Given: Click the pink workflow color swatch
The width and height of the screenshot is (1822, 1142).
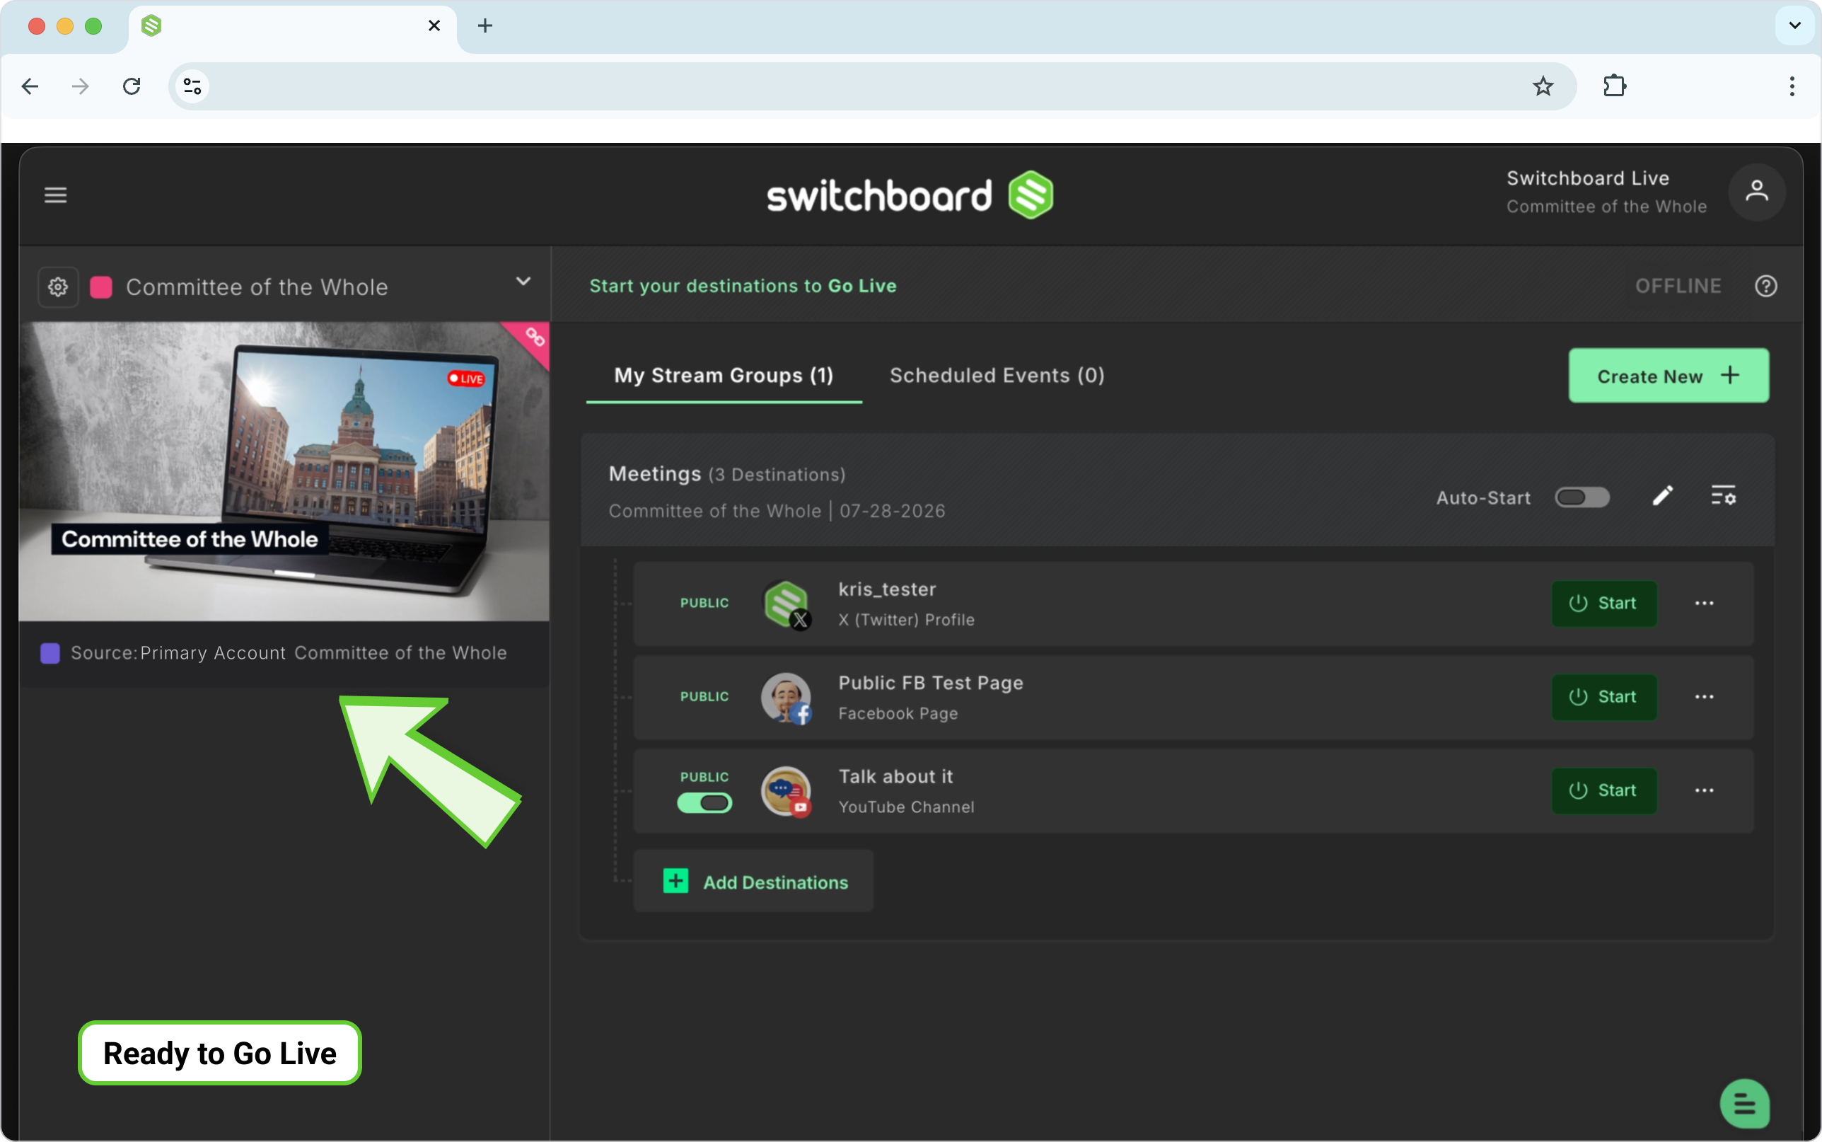Looking at the screenshot, I should [101, 288].
